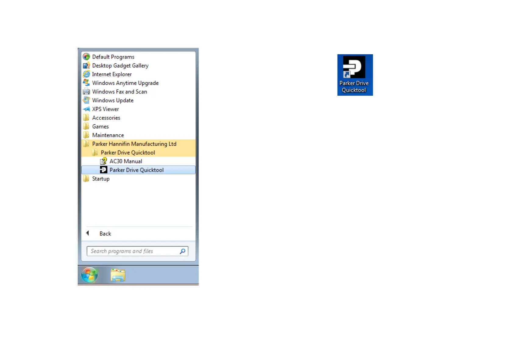Open Default Programs icon
This screenshot has width=513, height=363.
tap(87, 57)
